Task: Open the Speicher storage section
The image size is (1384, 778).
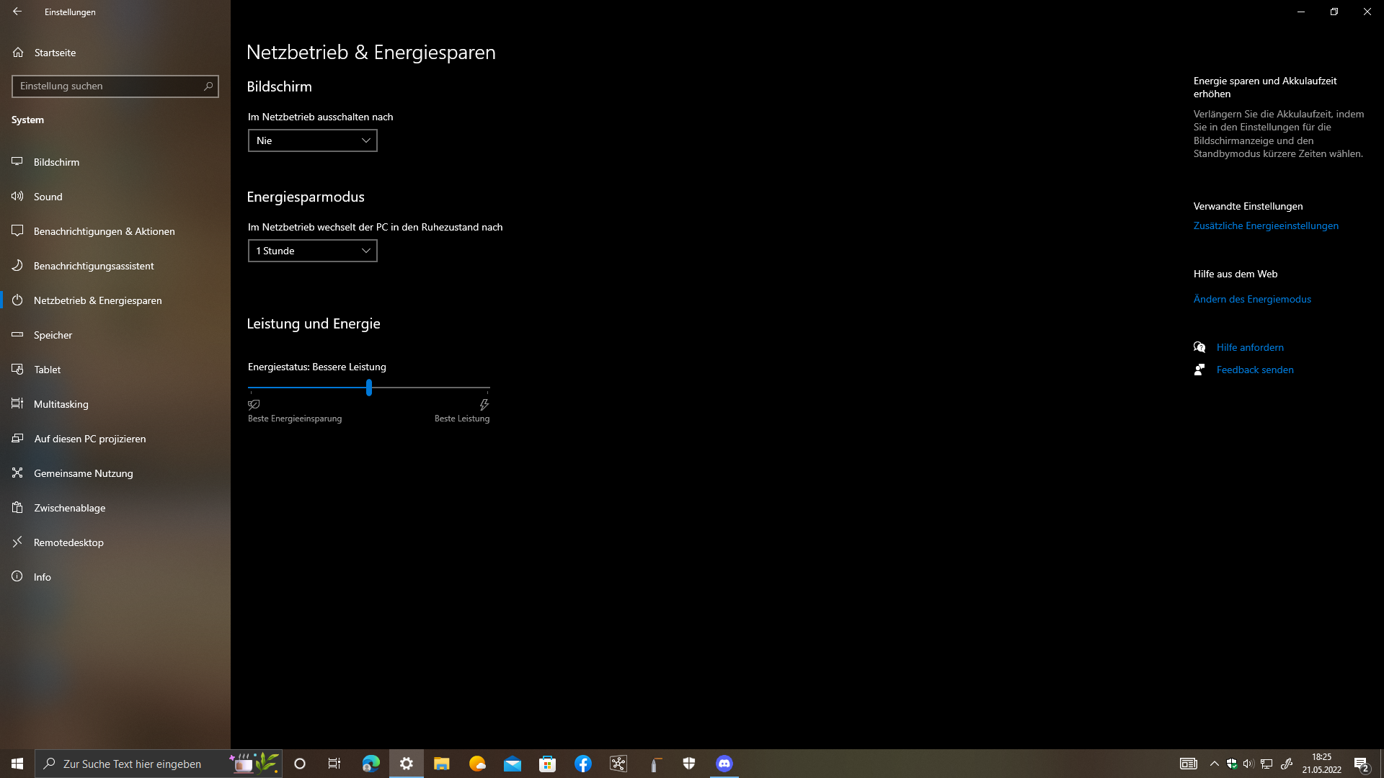Action: 53,335
